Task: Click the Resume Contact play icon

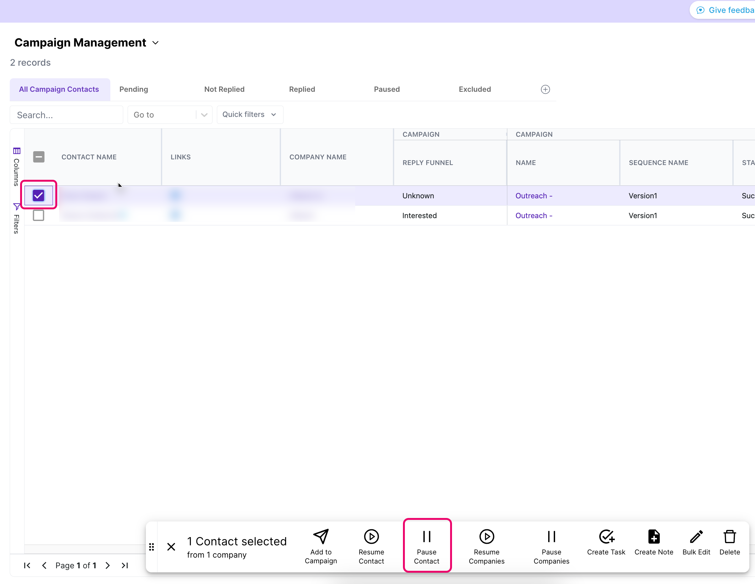Action: 371,537
